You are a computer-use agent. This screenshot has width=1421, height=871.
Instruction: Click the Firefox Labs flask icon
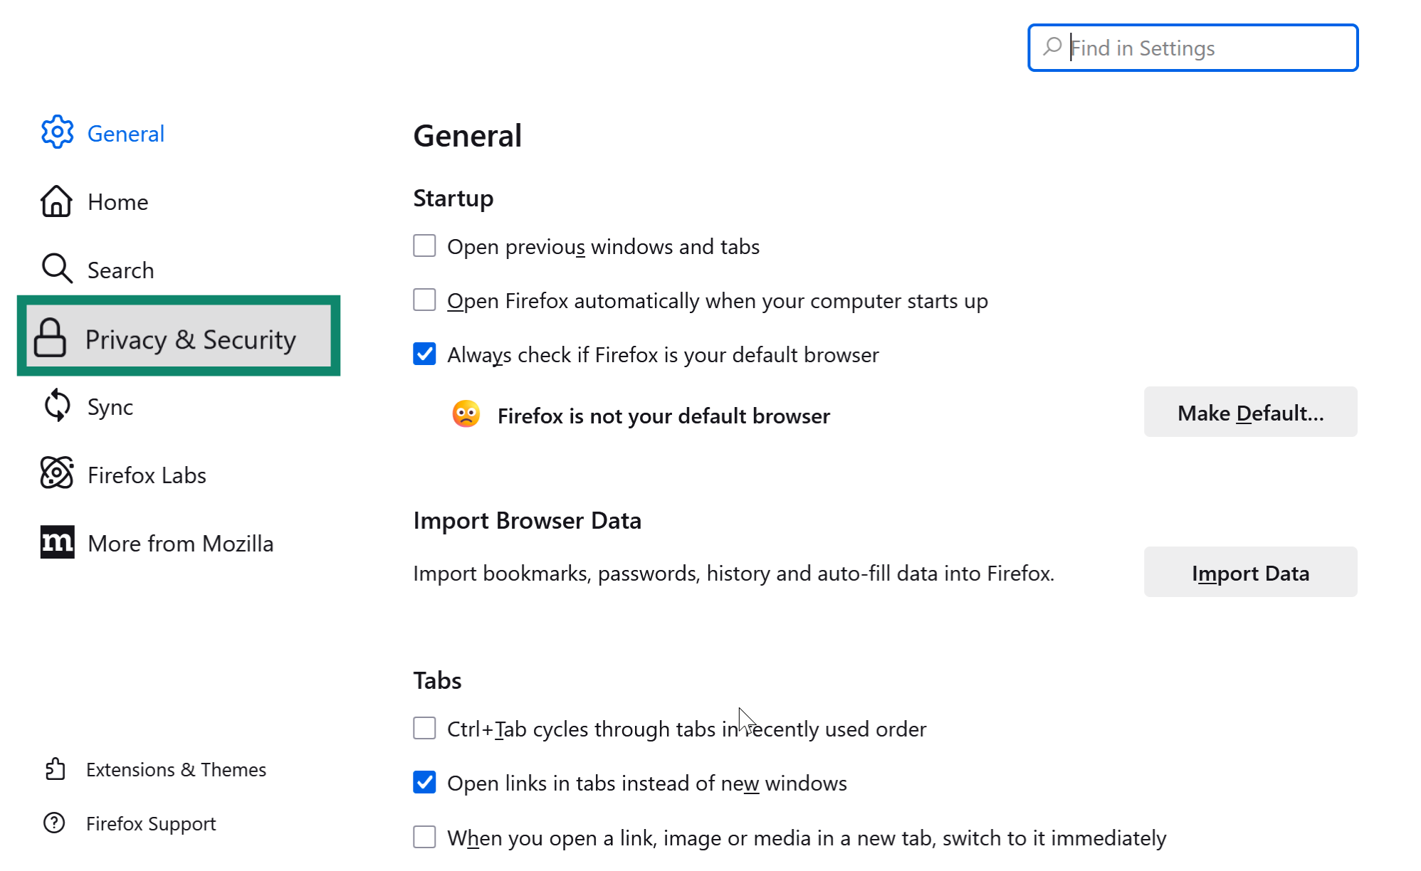[x=56, y=473]
